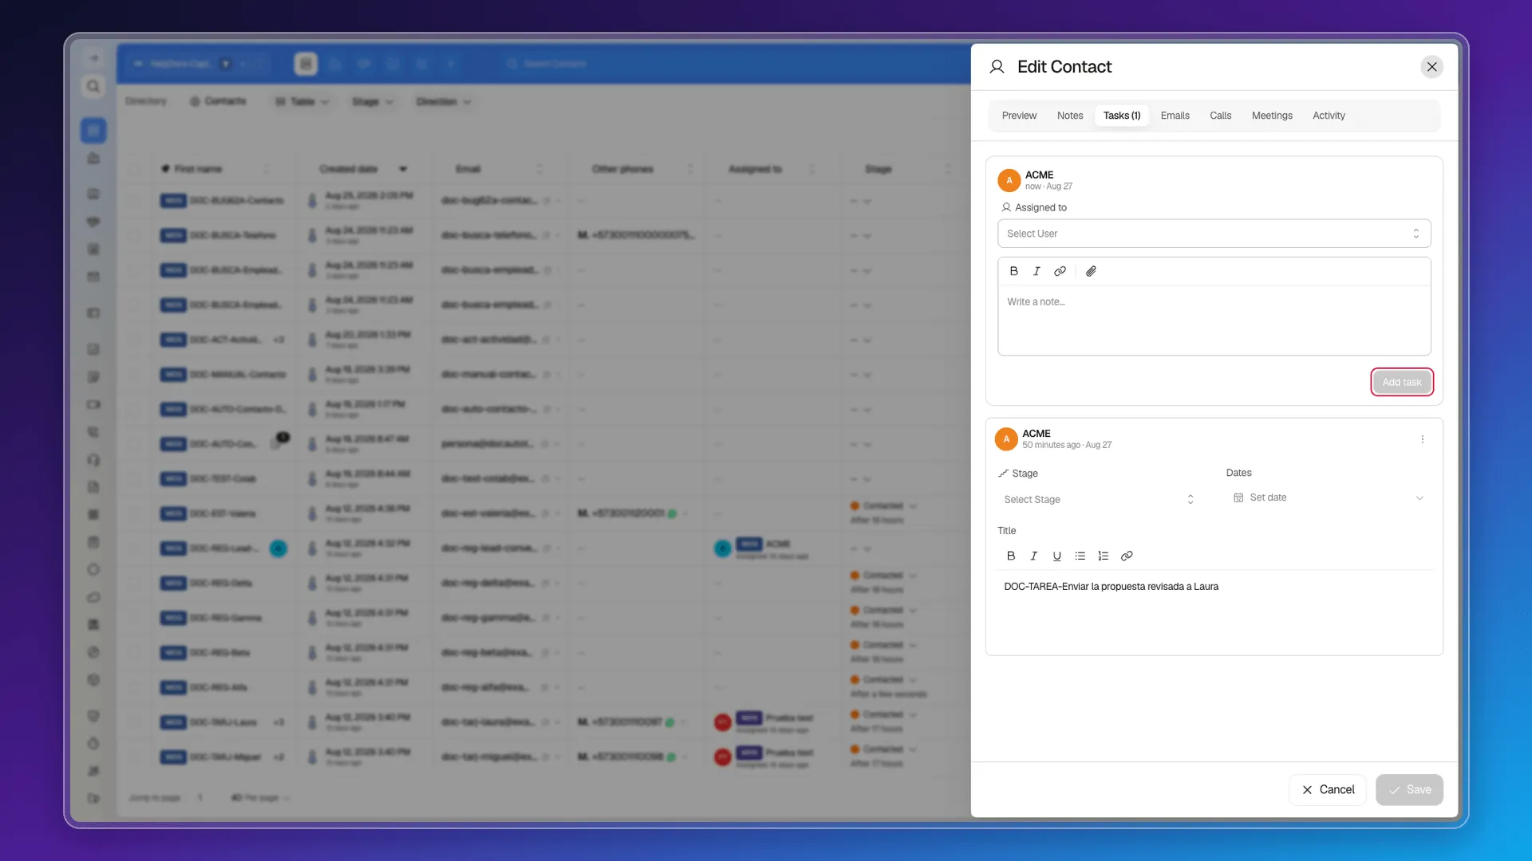Open the Select Stage dropdown
This screenshot has width=1532, height=861.
1099,499
